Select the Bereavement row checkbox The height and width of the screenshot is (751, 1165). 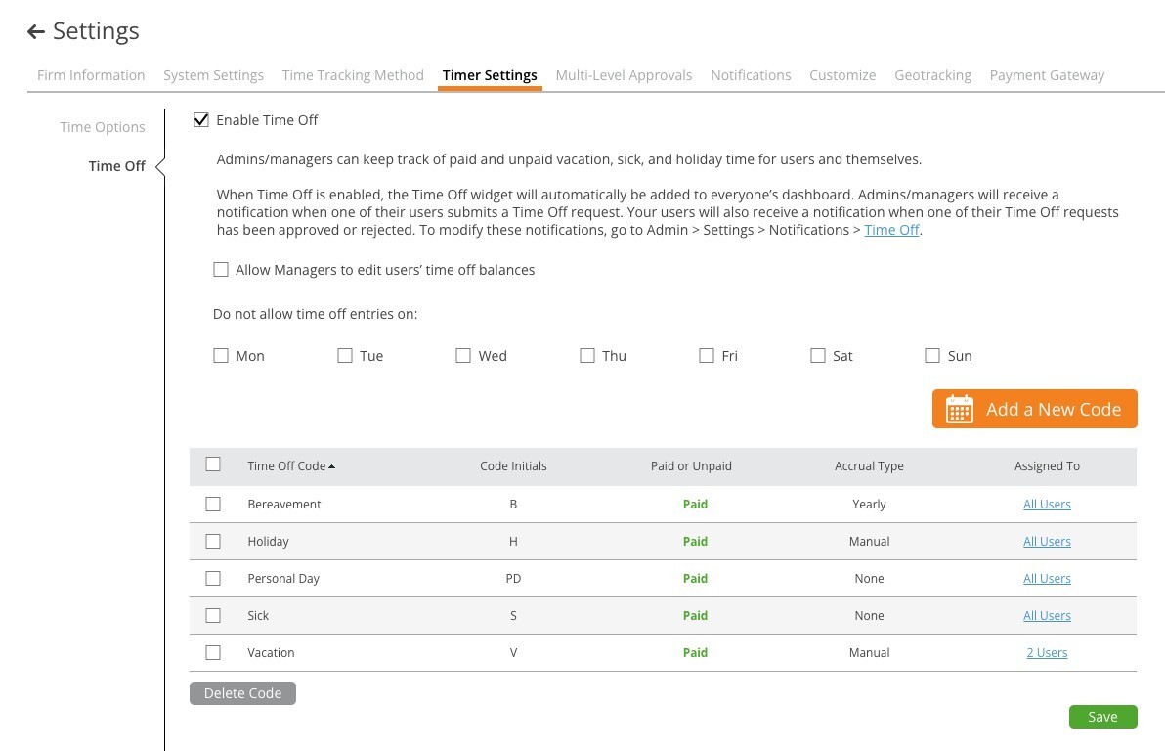tap(213, 505)
